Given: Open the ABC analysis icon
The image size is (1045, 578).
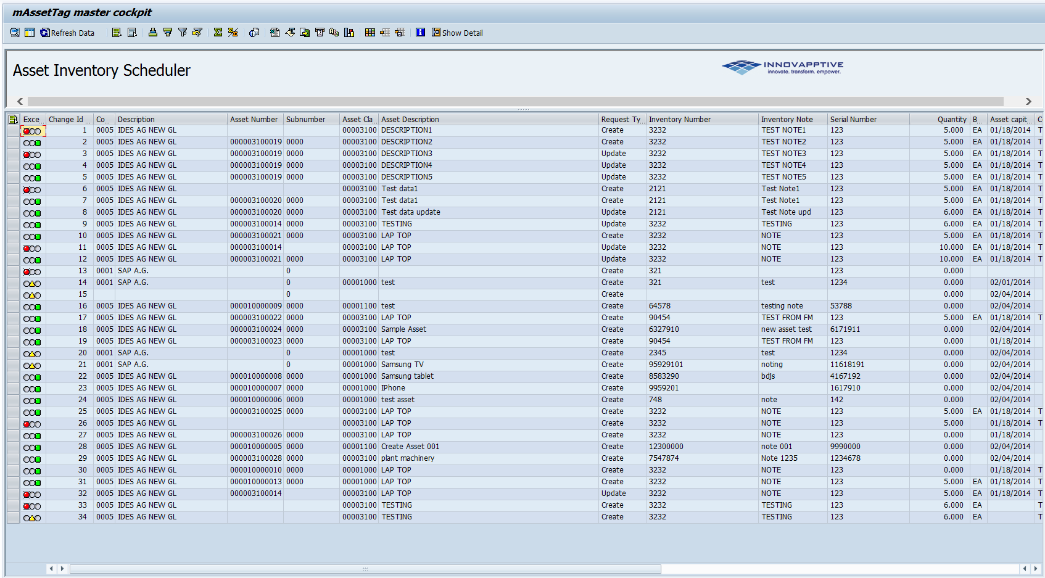Looking at the screenshot, I should 334,33.
